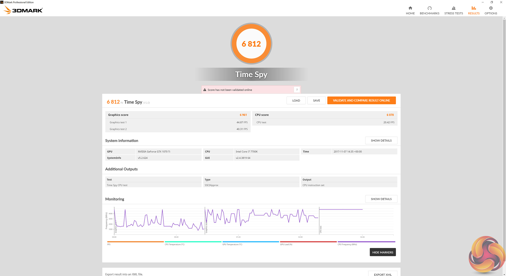Toggle GPU Load red legend line
This screenshot has height=276, width=506.
coord(308,242)
